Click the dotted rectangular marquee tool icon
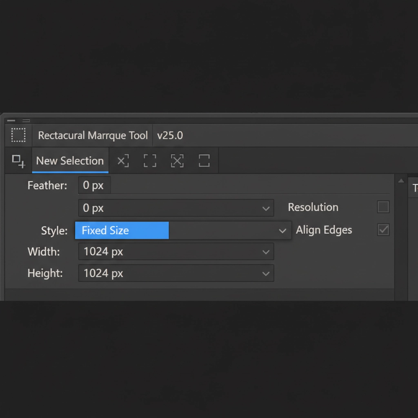 (x=18, y=135)
